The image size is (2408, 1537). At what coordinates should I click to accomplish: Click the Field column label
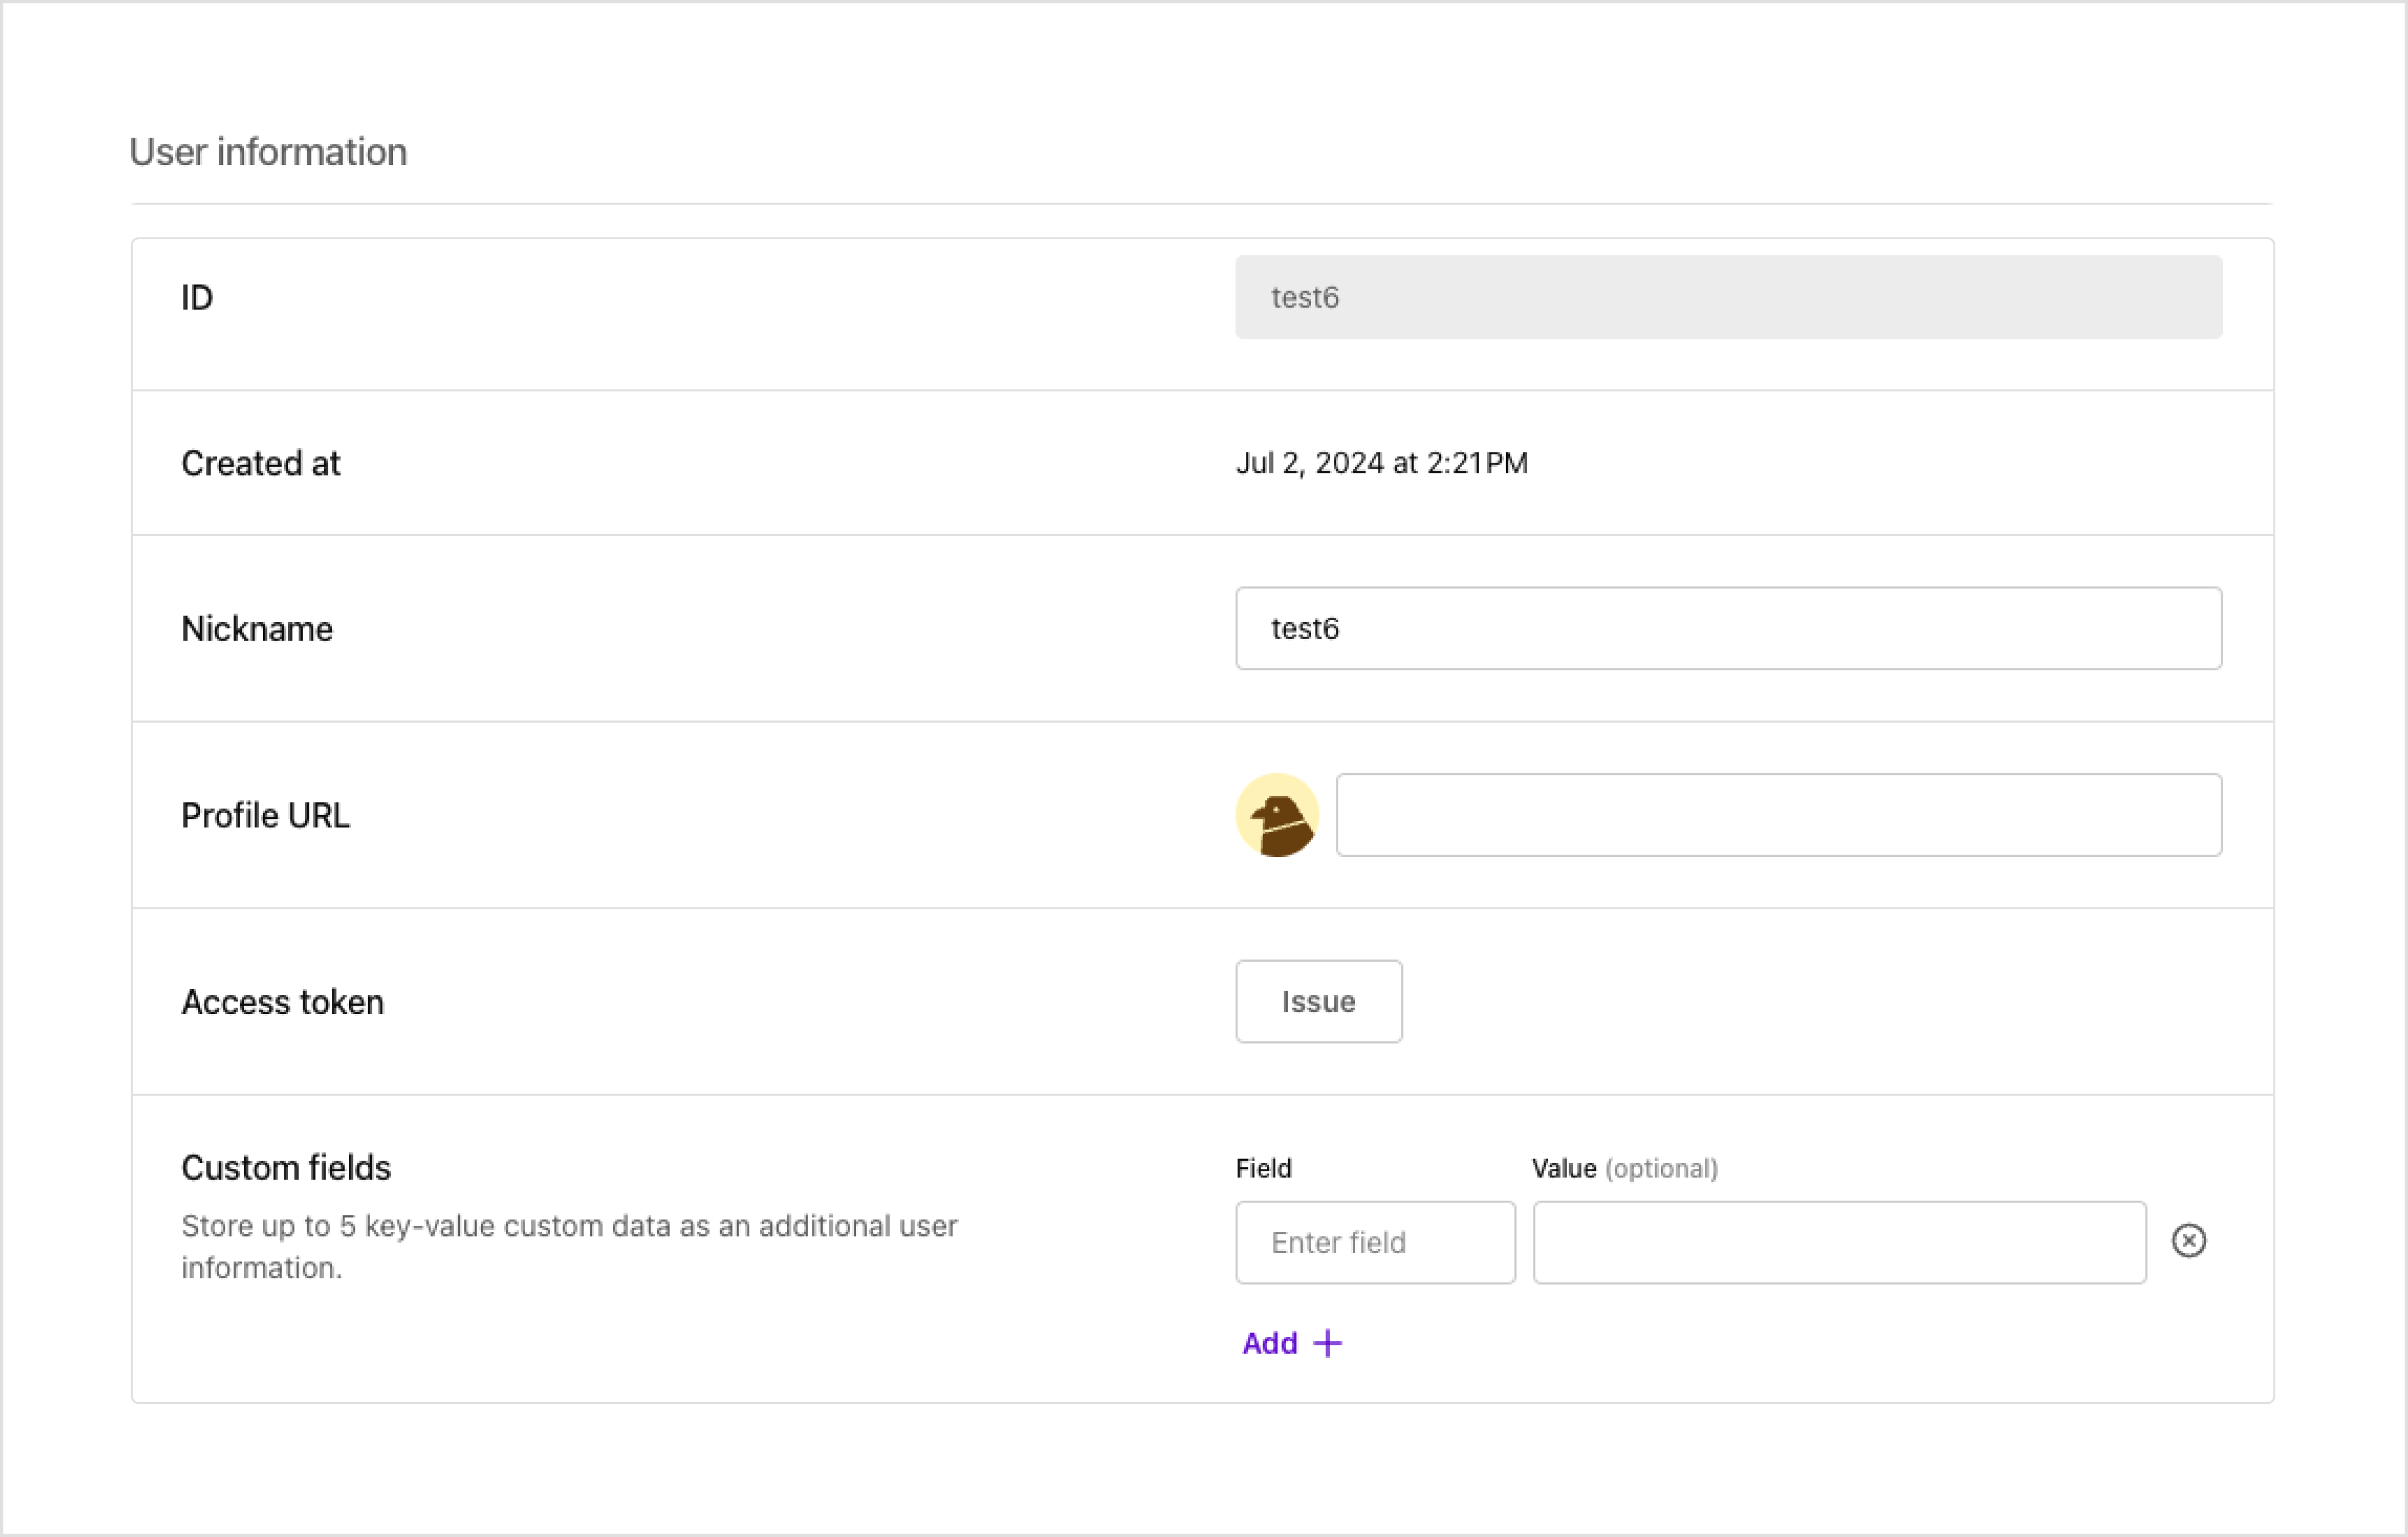(1264, 1168)
